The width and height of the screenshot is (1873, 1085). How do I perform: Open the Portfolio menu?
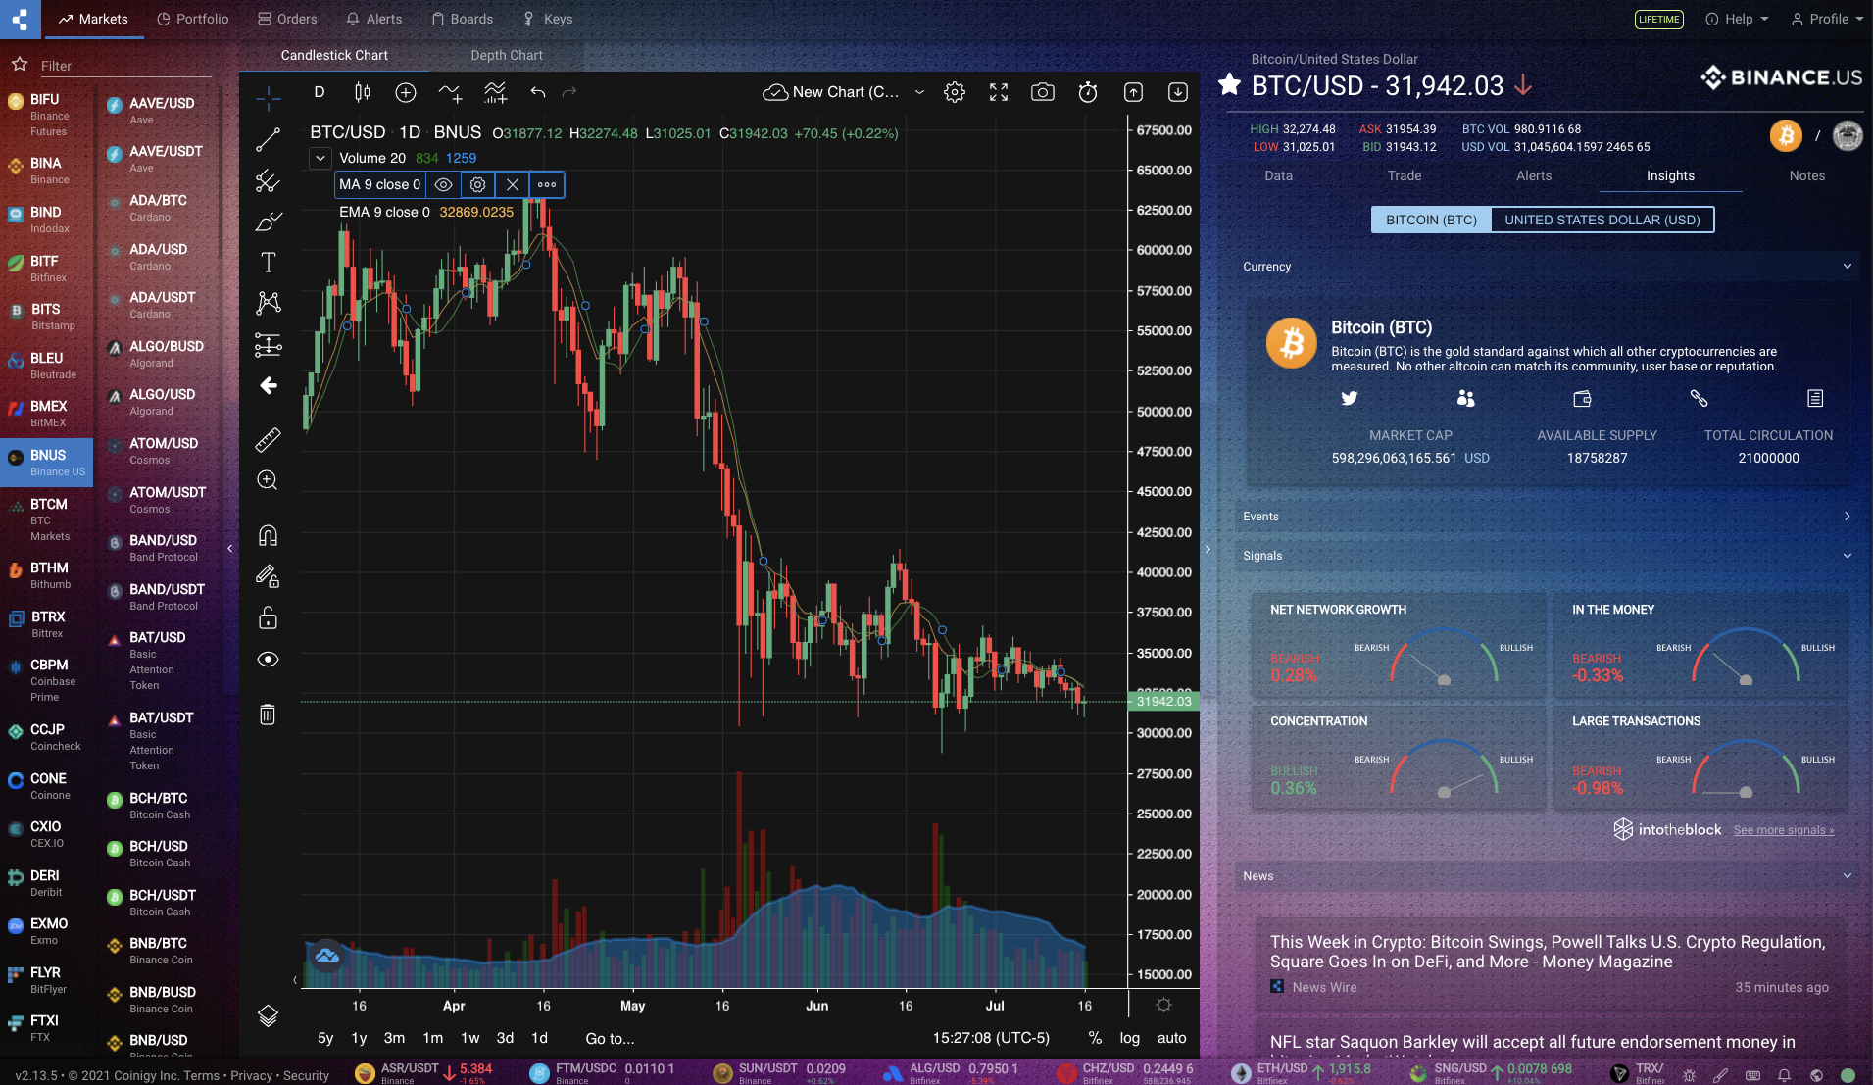point(193,19)
